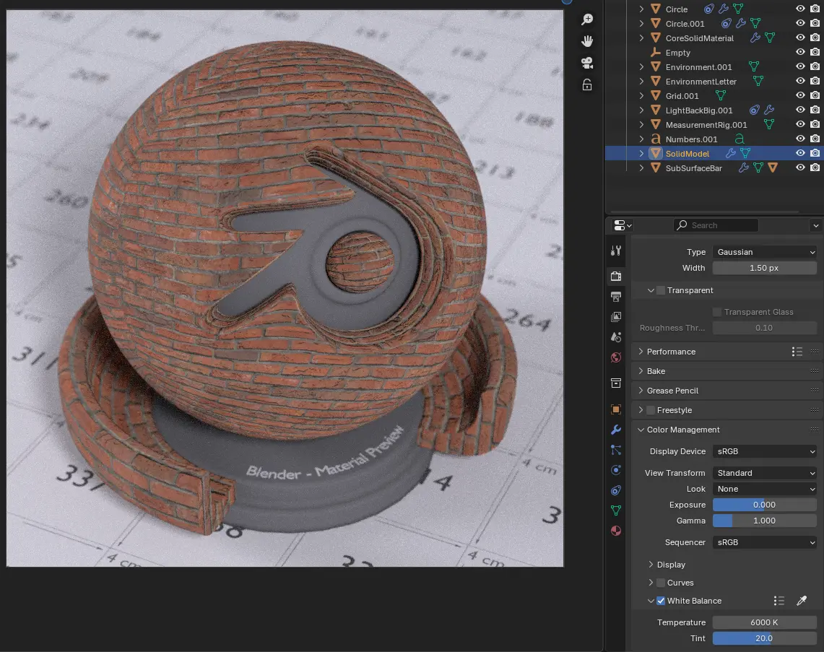Image resolution: width=824 pixels, height=652 pixels.
Task: Open the Object properties tab icon
Action: pos(616,409)
